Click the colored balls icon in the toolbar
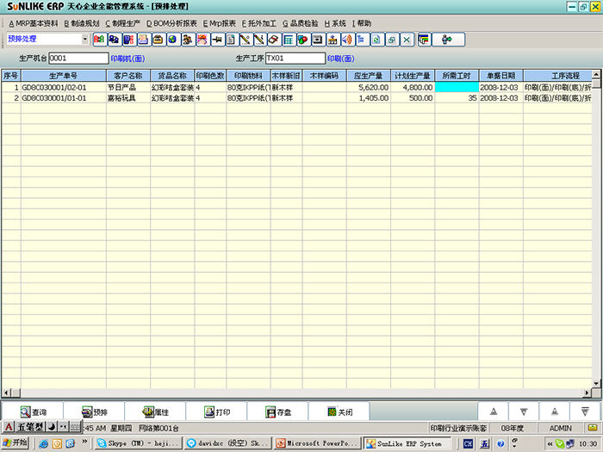Screen dimensions: 603x452 (x=303, y=40)
